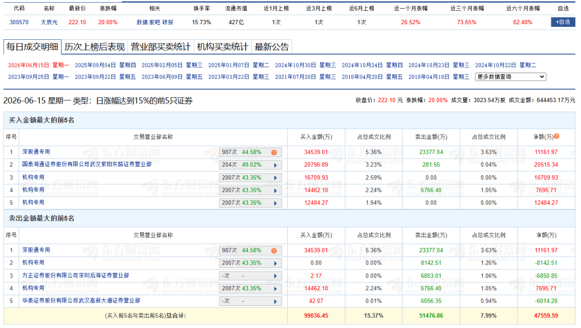
Task: Expand arrow in 机构专用 row with 16709.93 buy
Action: pos(275,177)
